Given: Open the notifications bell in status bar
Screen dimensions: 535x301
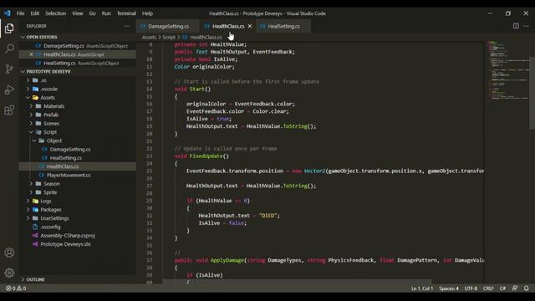Looking at the screenshot, I should pos(527,288).
